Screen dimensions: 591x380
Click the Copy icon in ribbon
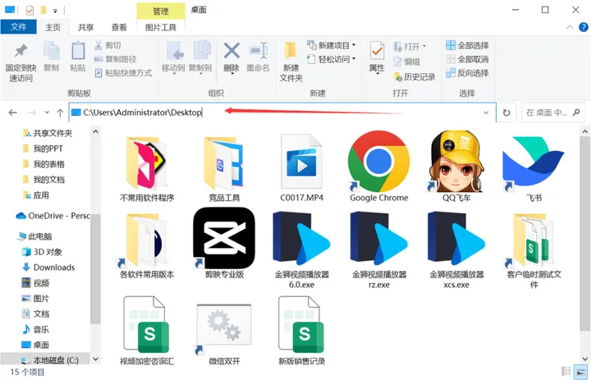click(51, 51)
